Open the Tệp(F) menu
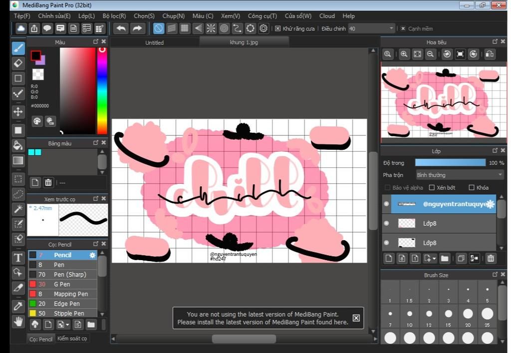The height and width of the screenshot is (353, 511). point(22,16)
